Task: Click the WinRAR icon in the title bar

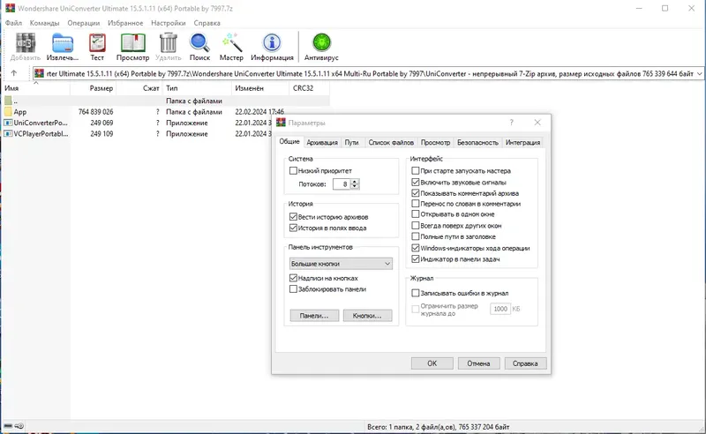Action: point(10,8)
